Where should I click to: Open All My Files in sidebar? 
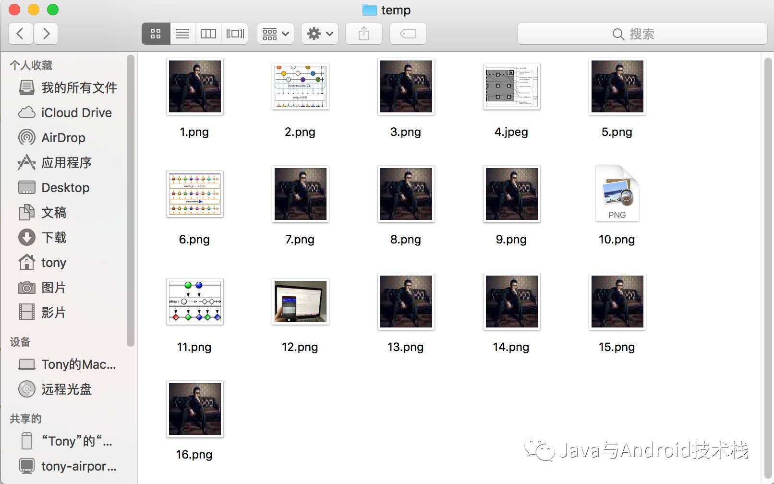pyautogui.click(x=68, y=87)
